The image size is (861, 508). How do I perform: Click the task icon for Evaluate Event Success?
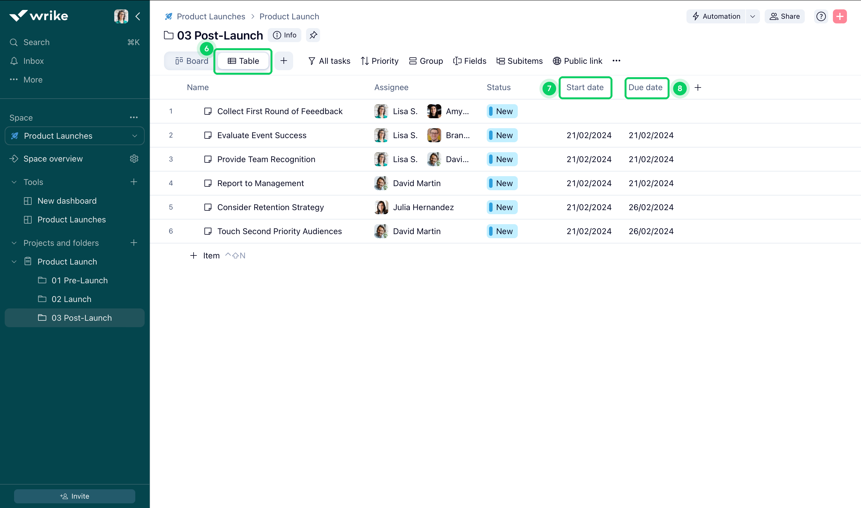(208, 135)
